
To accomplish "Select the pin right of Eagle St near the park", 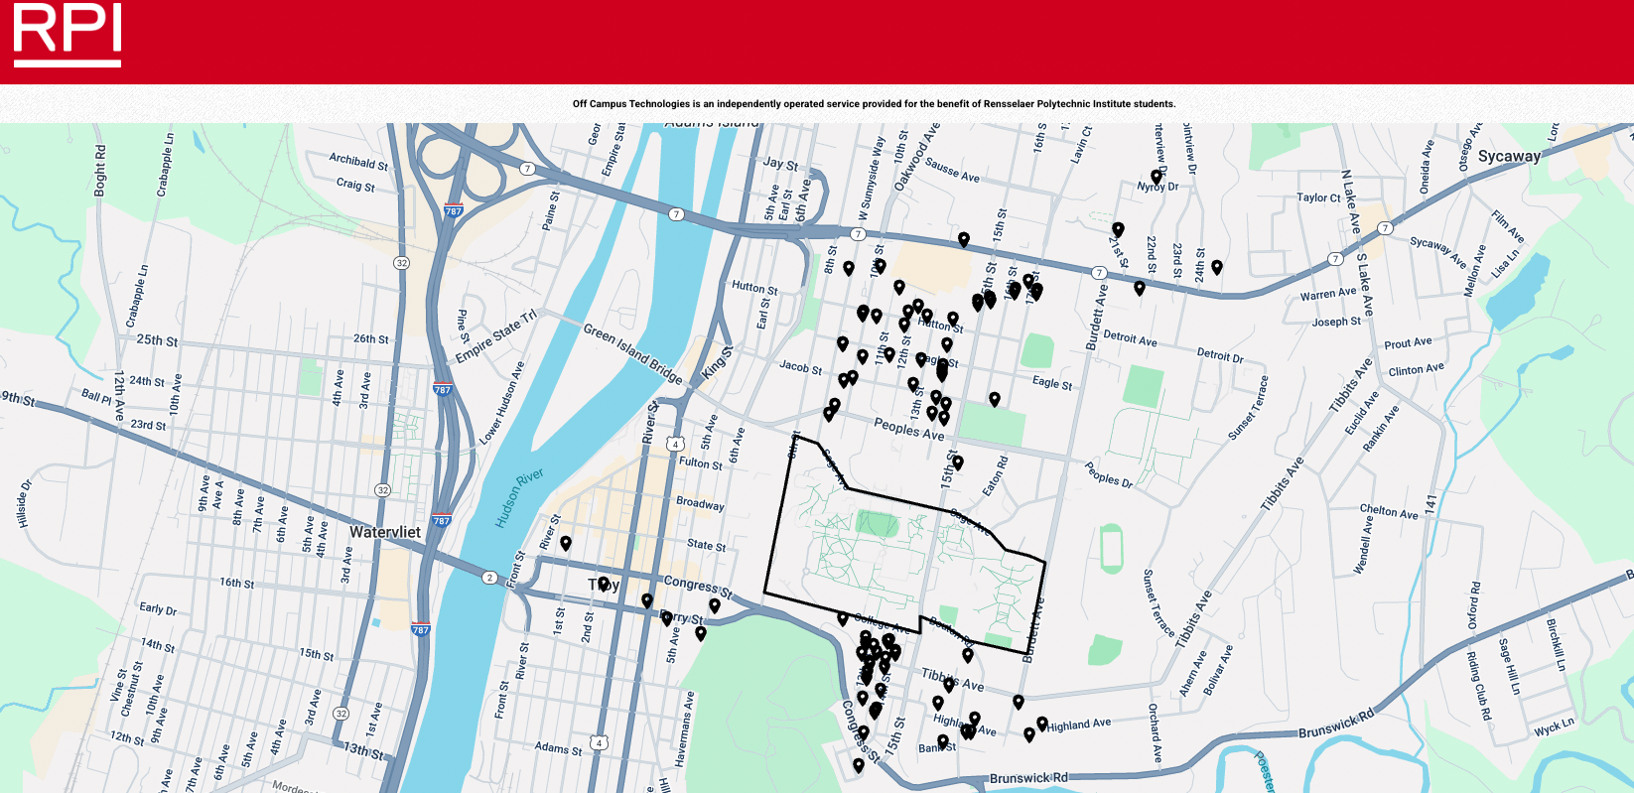I will tap(995, 400).
